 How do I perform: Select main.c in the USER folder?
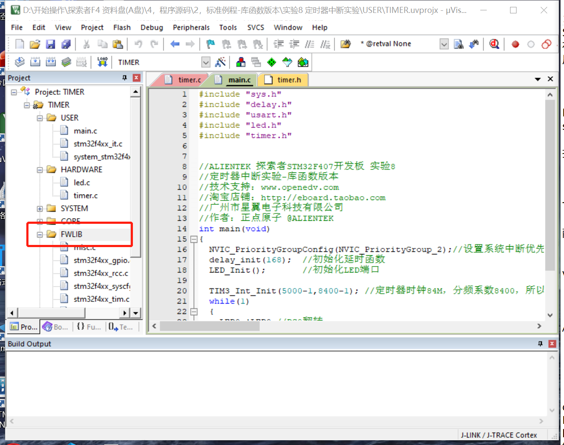point(85,131)
